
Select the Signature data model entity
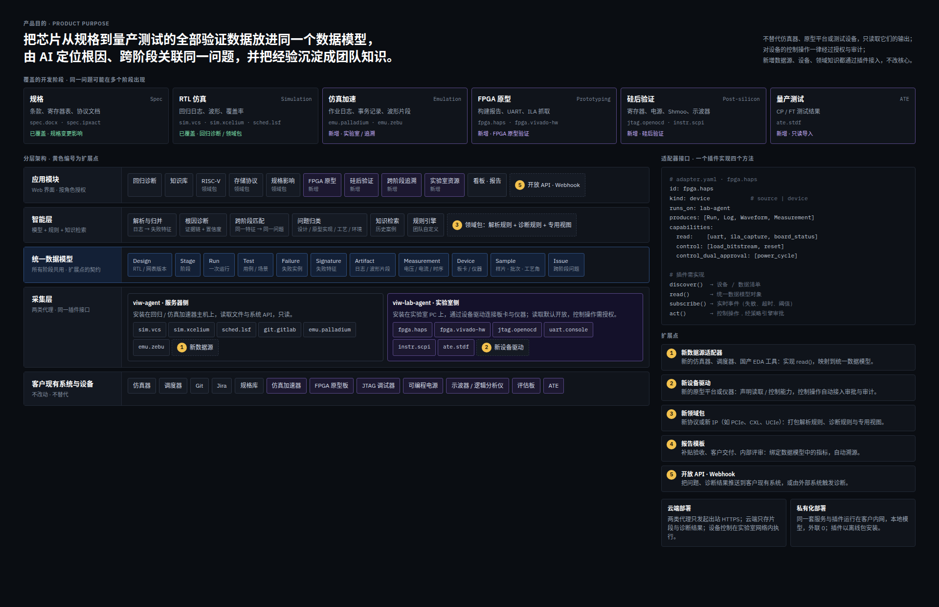329,265
